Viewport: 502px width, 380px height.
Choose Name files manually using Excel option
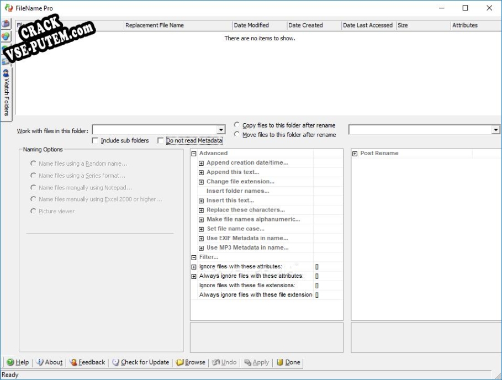(x=33, y=199)
